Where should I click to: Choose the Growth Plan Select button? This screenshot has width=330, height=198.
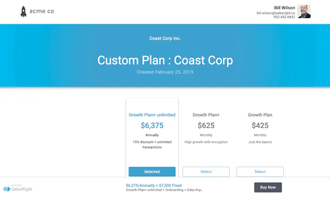(x=260, y=171)
